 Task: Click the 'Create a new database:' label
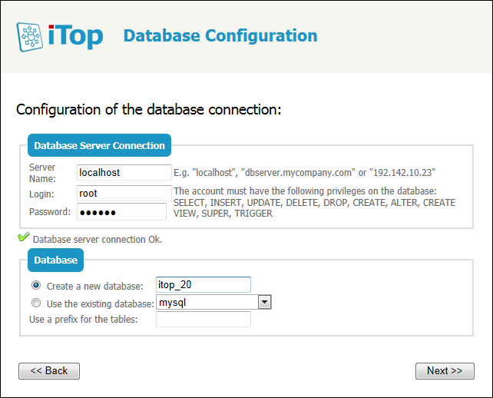click(94, 286)
